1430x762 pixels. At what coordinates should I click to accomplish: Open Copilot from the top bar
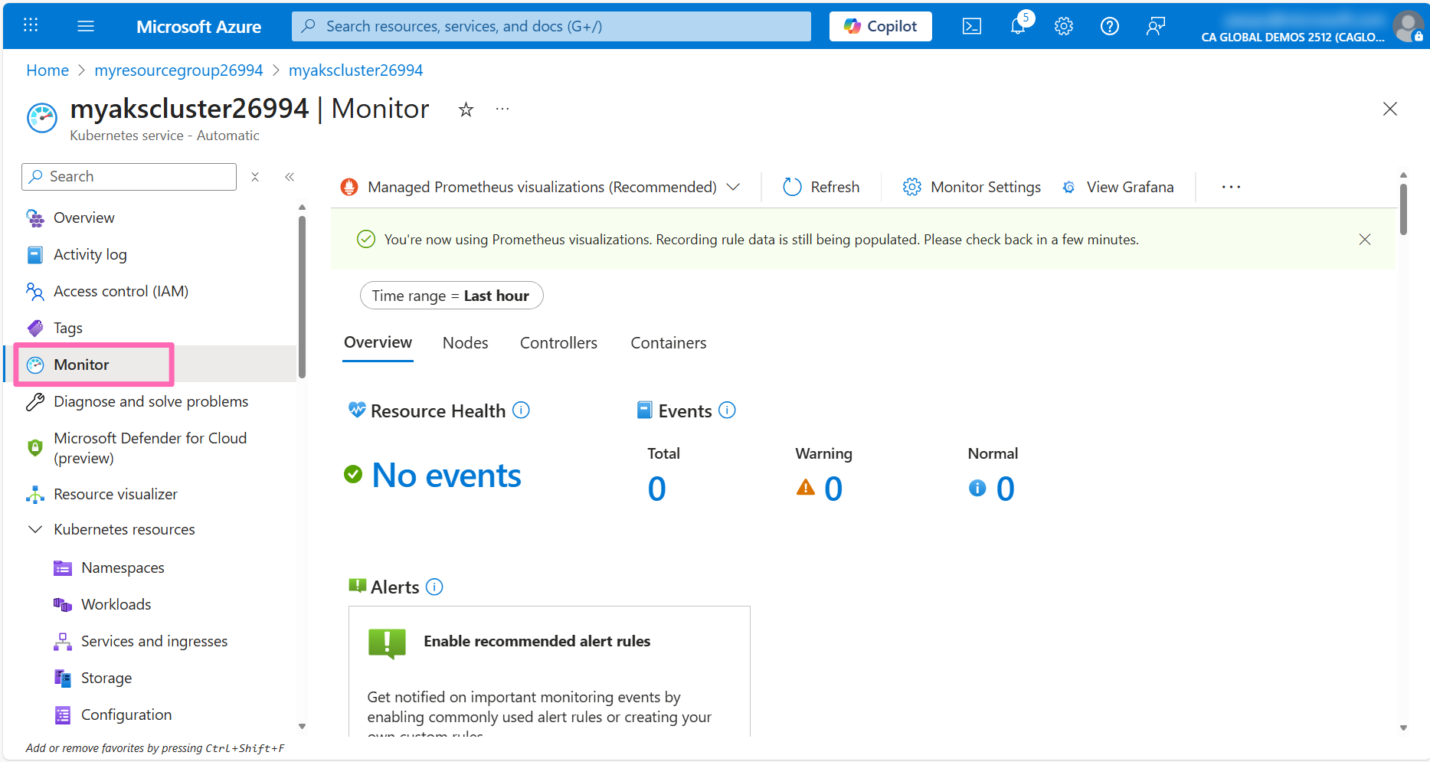(879, 25)
